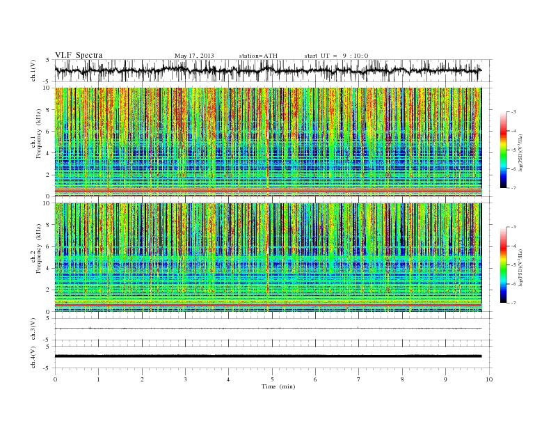The width and height of the screenshot is (551, 426).
Task: Click the "8" kHz tick on ch.2 frequency axis
Action: click(49, 225)
